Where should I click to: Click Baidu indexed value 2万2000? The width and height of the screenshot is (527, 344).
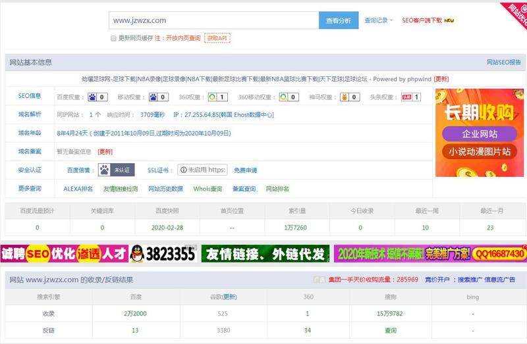click(x=135, y=314)
